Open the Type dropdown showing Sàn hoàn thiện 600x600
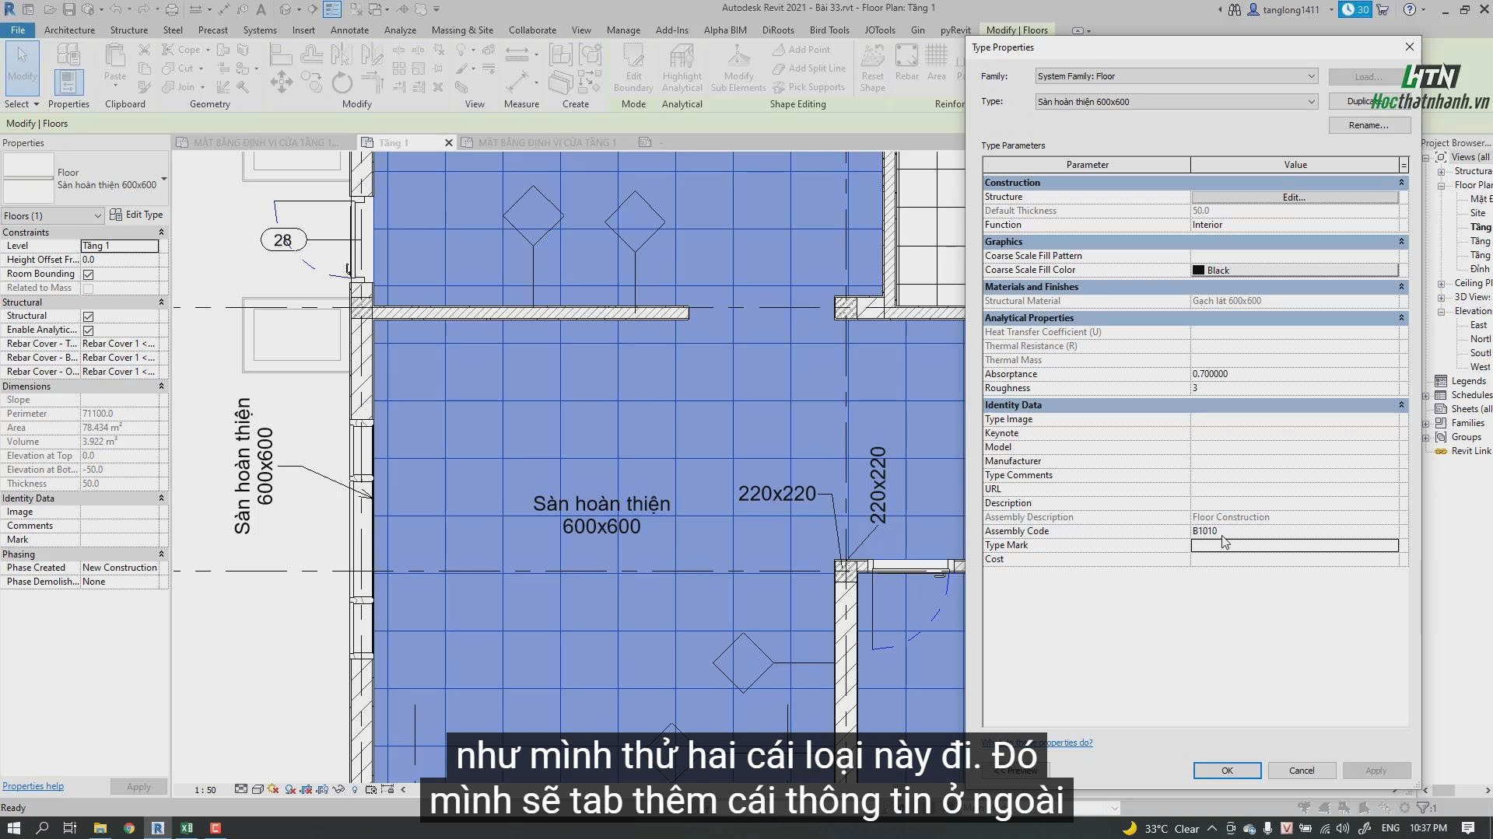Image resolution: width=1493 pixels, height=839 pixels. [1176, 102]
